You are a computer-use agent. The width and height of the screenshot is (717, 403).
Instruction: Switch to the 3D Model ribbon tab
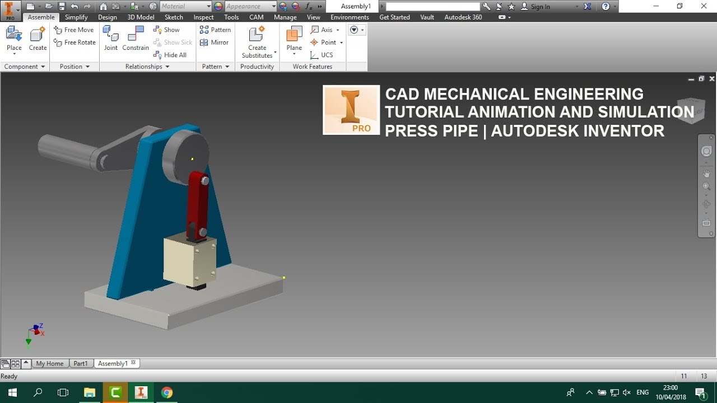pyautogui.click(x=141, y=17)
